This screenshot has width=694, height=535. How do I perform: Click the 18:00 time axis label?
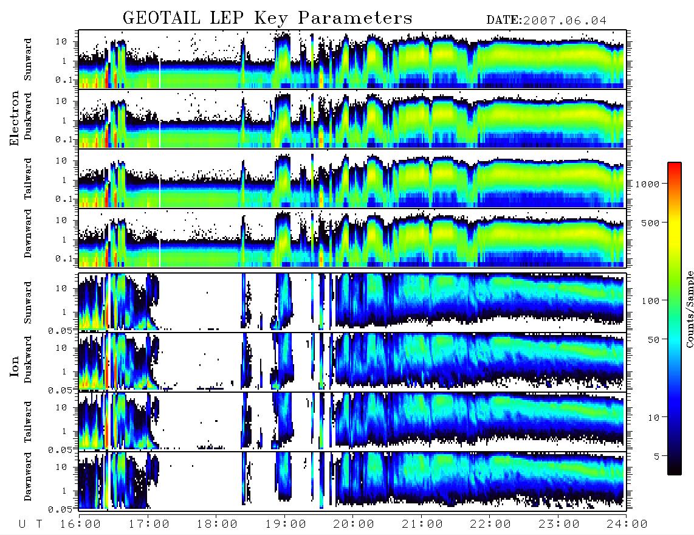[x=218, y=524]
